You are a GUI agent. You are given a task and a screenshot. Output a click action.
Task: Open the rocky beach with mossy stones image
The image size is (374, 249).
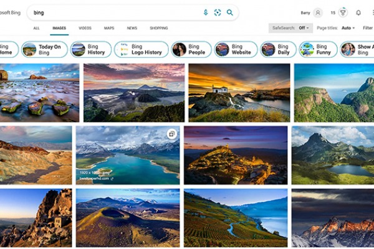point(39,93)
